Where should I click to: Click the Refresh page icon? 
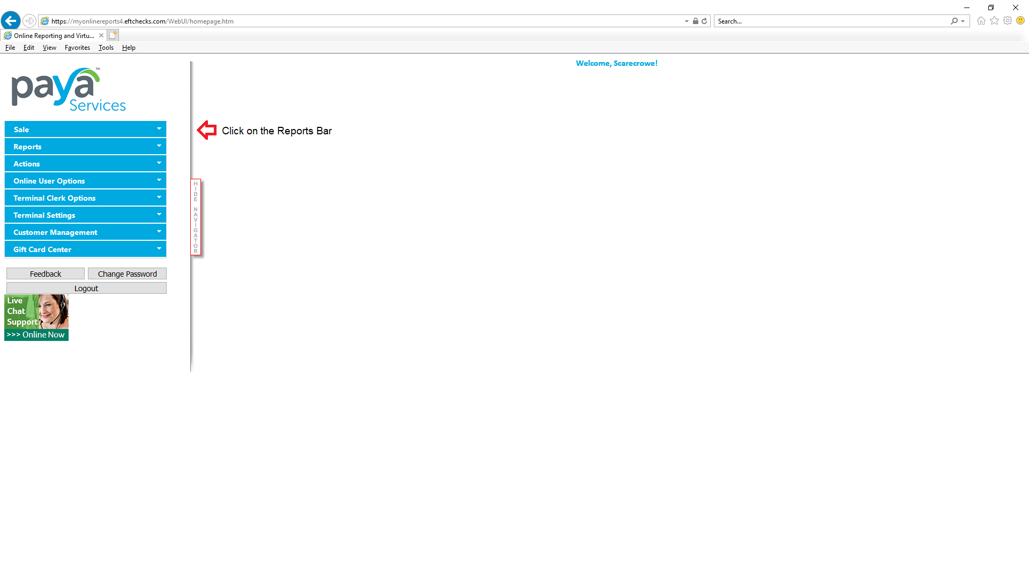point(704,21)
